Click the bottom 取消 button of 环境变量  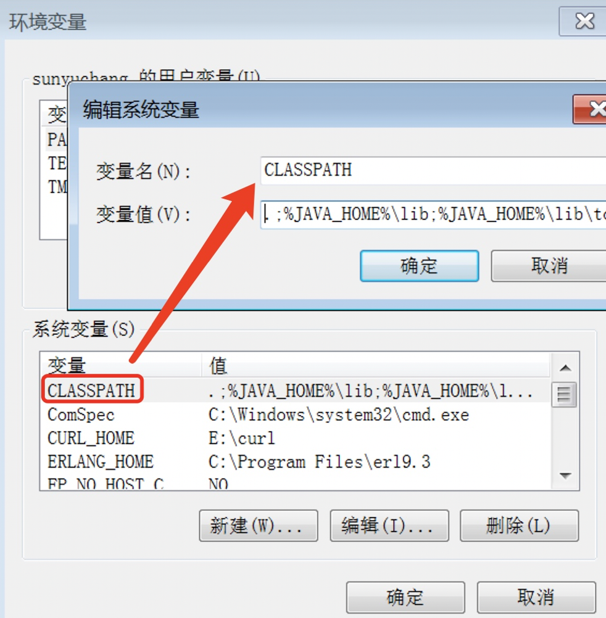point(536,597)
